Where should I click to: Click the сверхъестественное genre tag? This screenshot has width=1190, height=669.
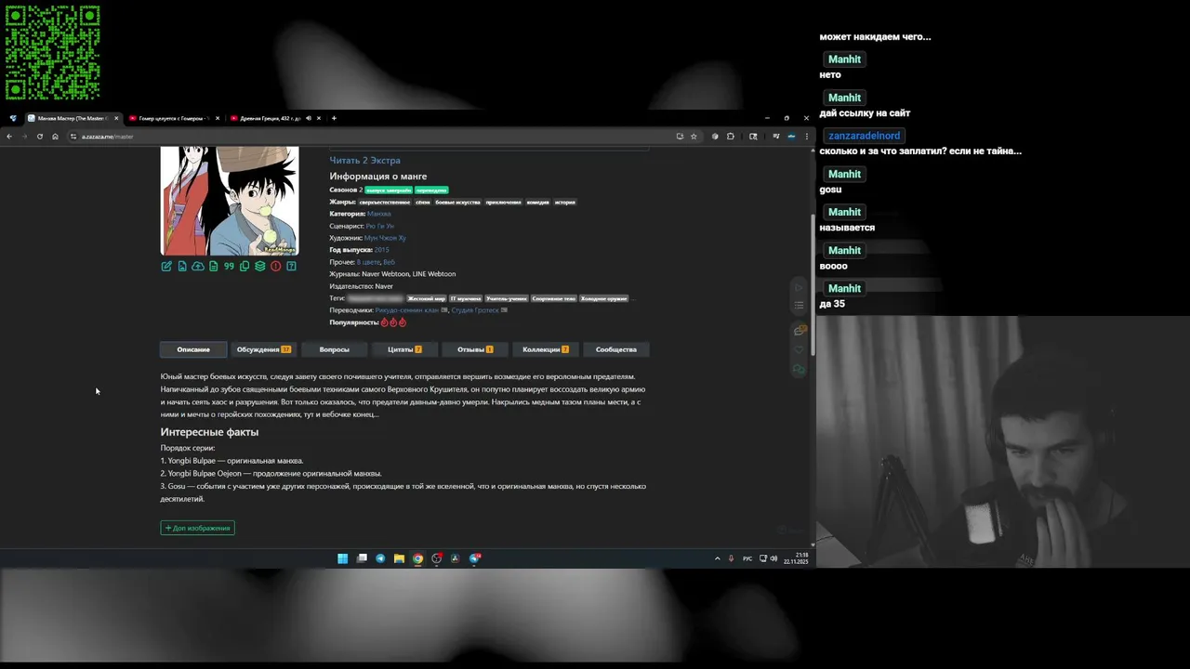coord(384,202)
